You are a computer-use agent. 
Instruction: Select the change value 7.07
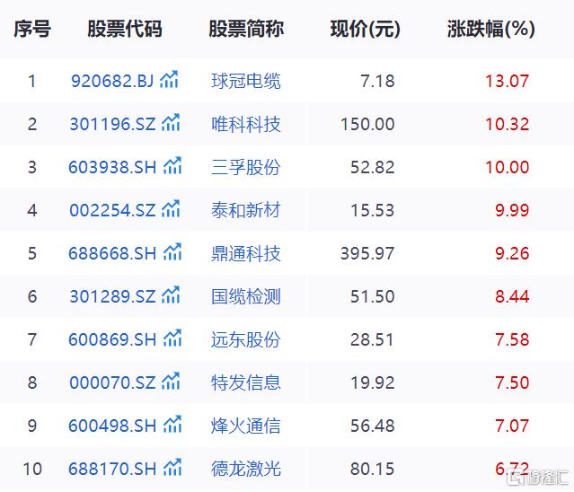pyautogui.click(x=512, y=426)
